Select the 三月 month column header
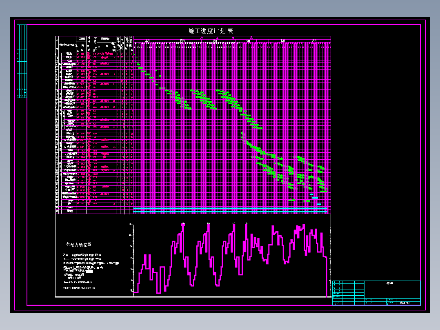 click(147, 41)
